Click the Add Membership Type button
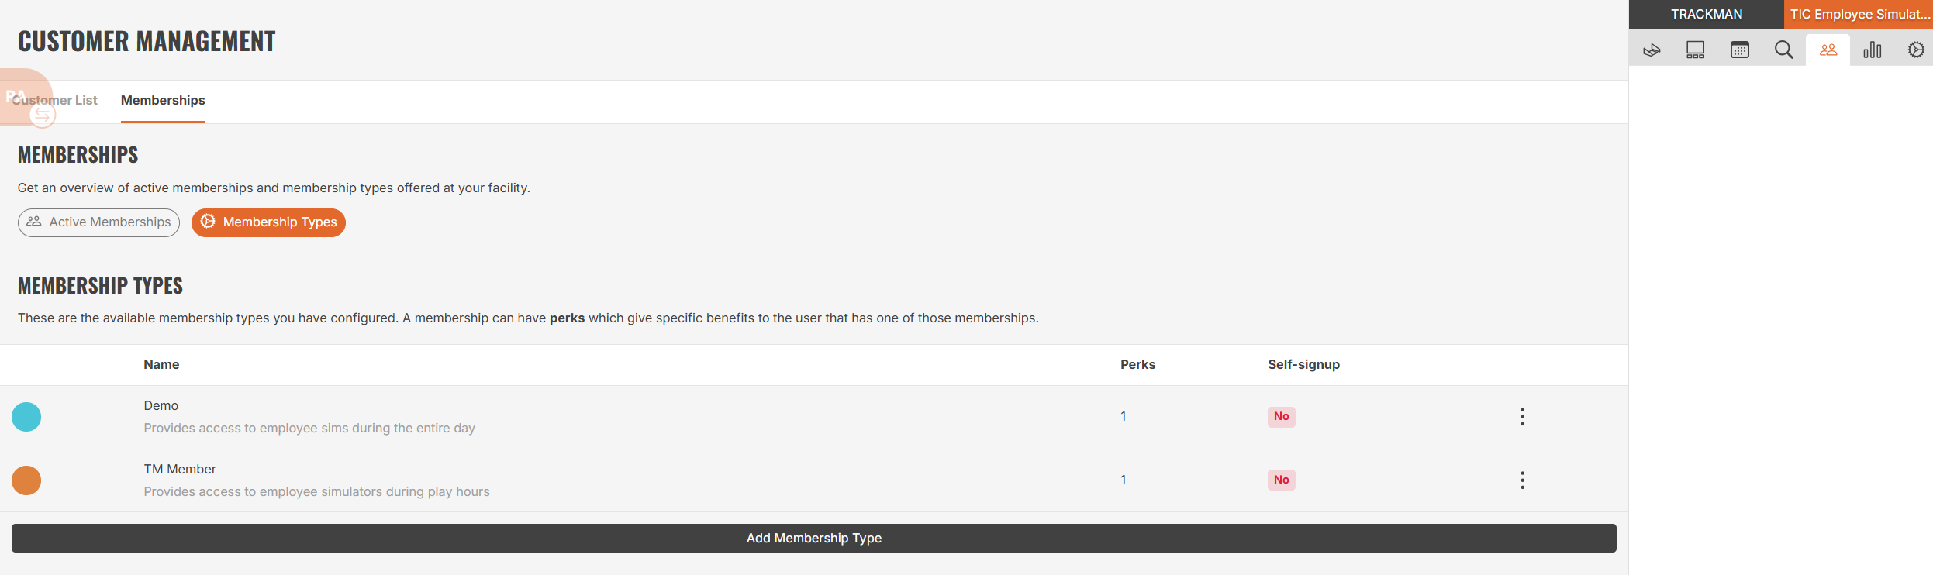1933x575 pixels. point(814,539)
